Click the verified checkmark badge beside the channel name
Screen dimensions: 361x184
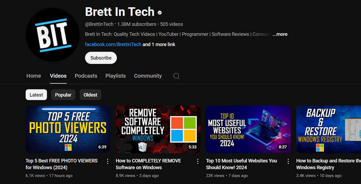pos(160,13)
